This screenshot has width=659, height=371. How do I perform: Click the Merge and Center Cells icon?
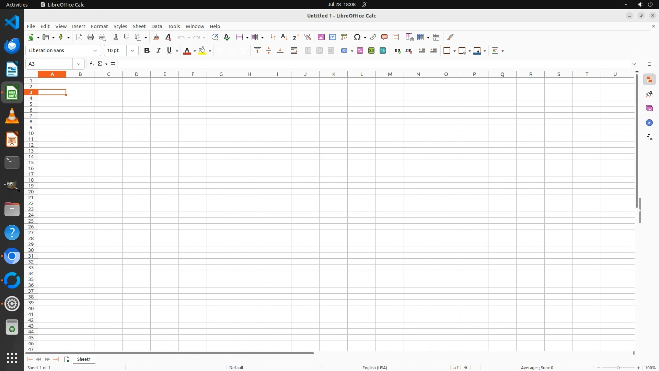point(308,51)
